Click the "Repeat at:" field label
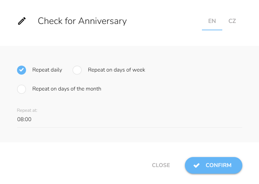The image size is (259, 184). [27, 110]
